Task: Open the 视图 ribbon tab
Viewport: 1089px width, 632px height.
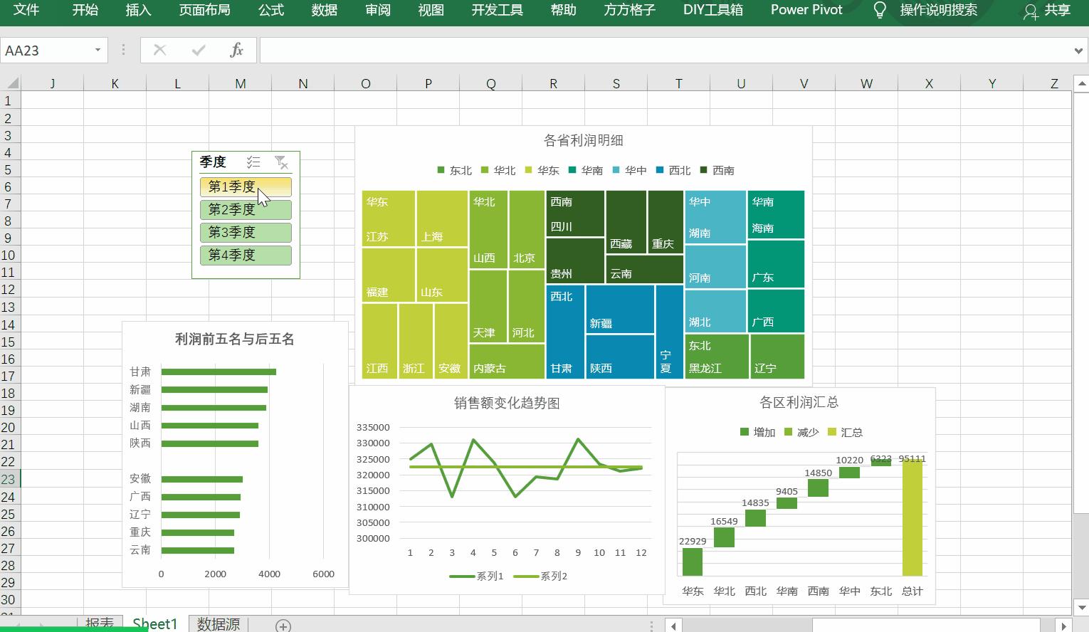Action: coord(431,10)
